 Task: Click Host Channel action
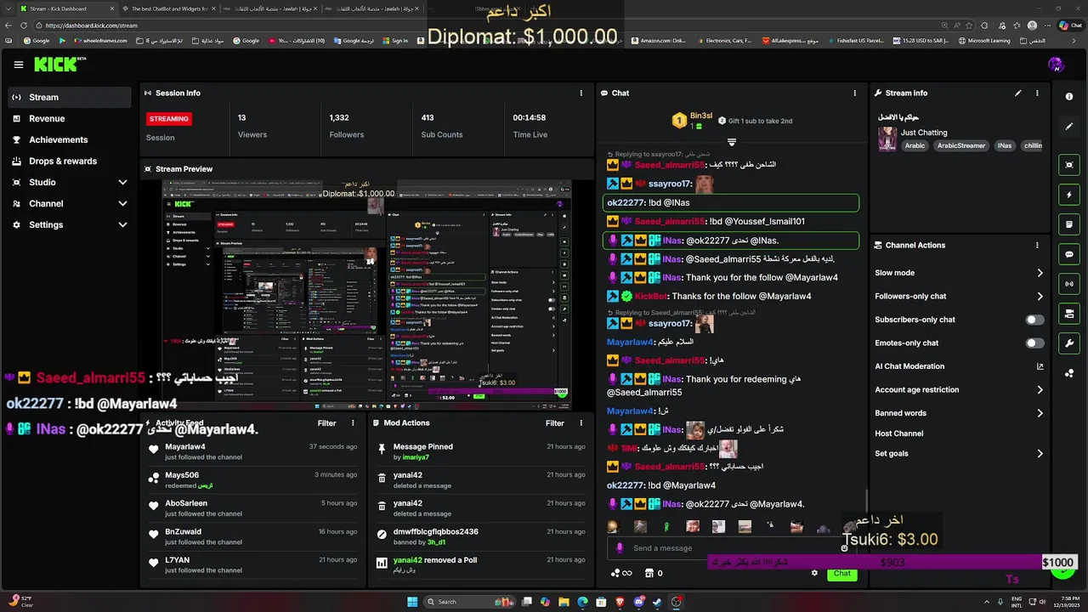898,433
